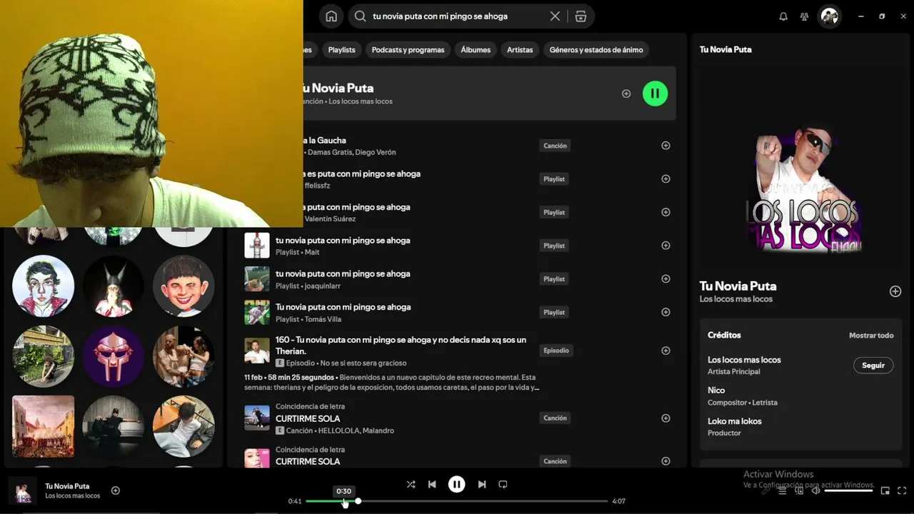Add the Damas Gratis song to library

(x=666, y=146)
